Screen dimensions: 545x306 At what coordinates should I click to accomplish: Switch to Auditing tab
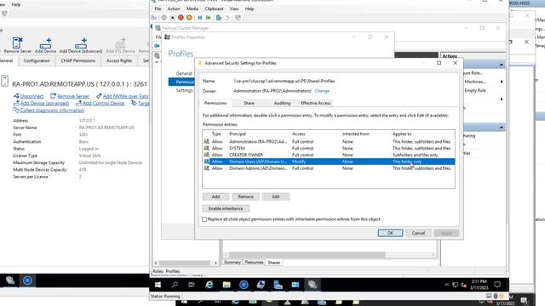pyautogui.click(x=282, y=103)
